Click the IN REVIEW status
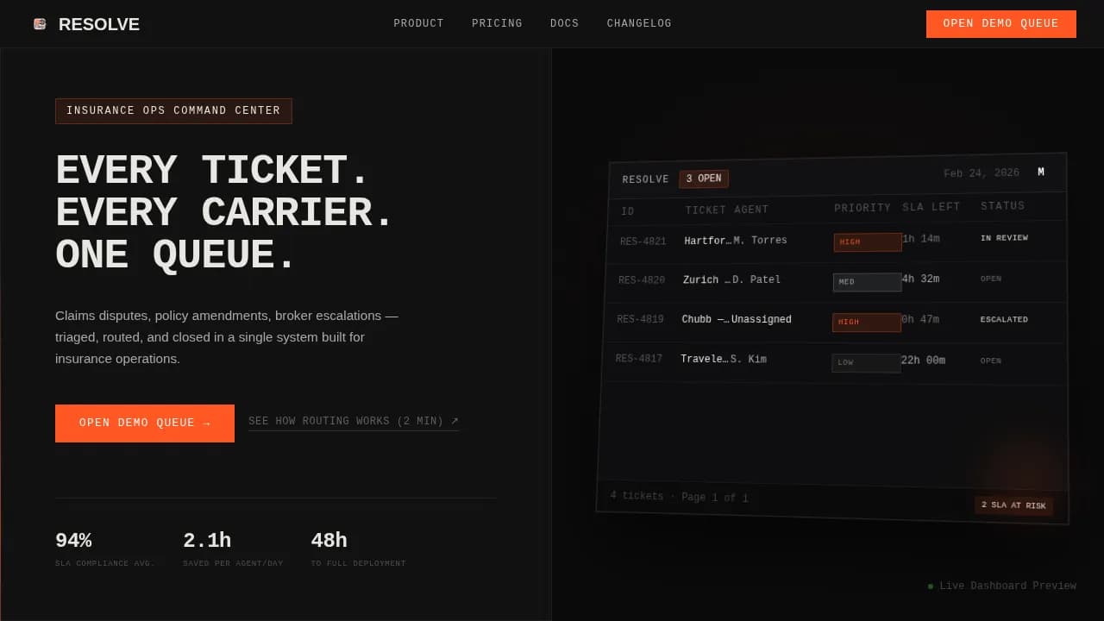This screenshot has height=621, width=1104. coord(1004,238)
